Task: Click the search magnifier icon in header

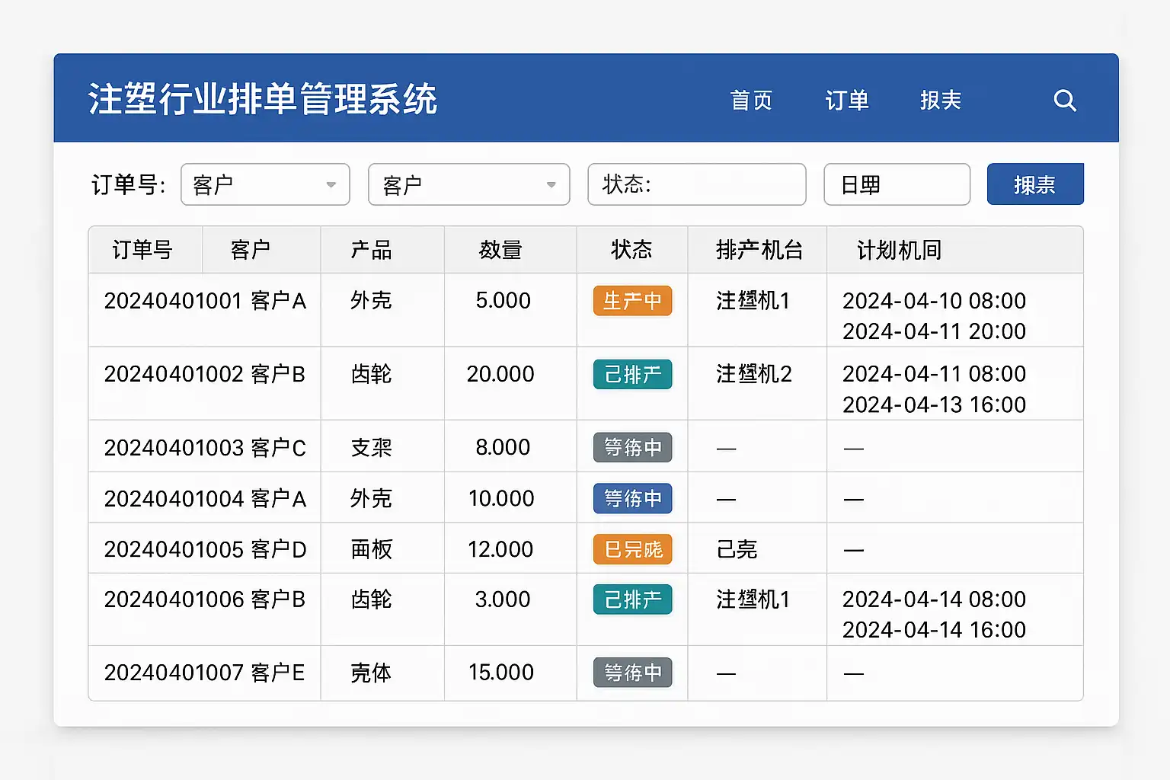Action: click(x=1064, y=101)
